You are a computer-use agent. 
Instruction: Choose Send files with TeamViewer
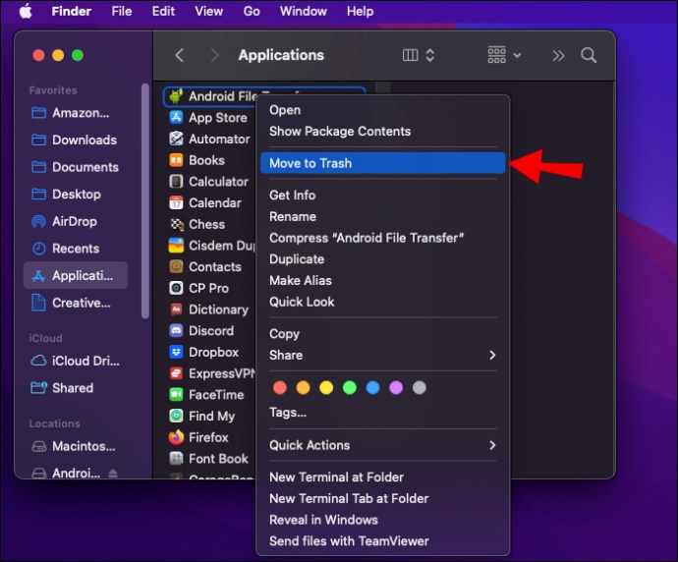[x=382, y=540]
